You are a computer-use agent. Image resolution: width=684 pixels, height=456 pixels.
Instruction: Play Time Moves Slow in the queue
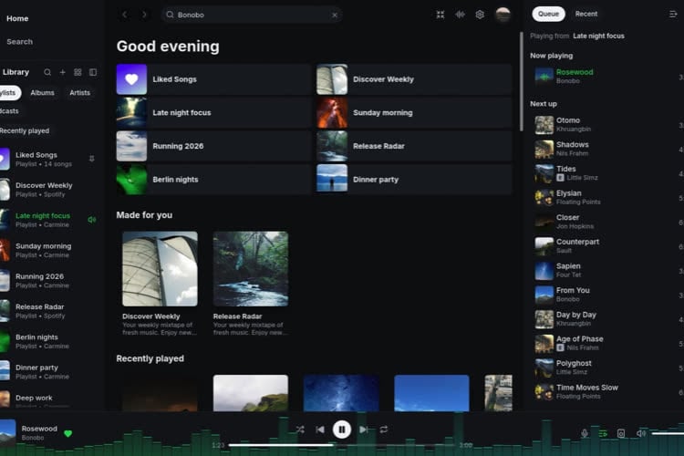[607, 392]
